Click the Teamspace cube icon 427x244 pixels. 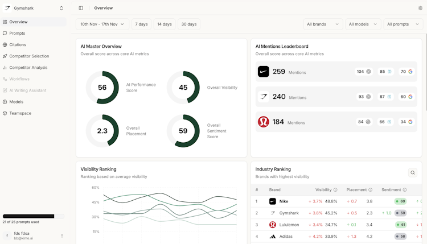pyautogui.click(x=5, y=113)
